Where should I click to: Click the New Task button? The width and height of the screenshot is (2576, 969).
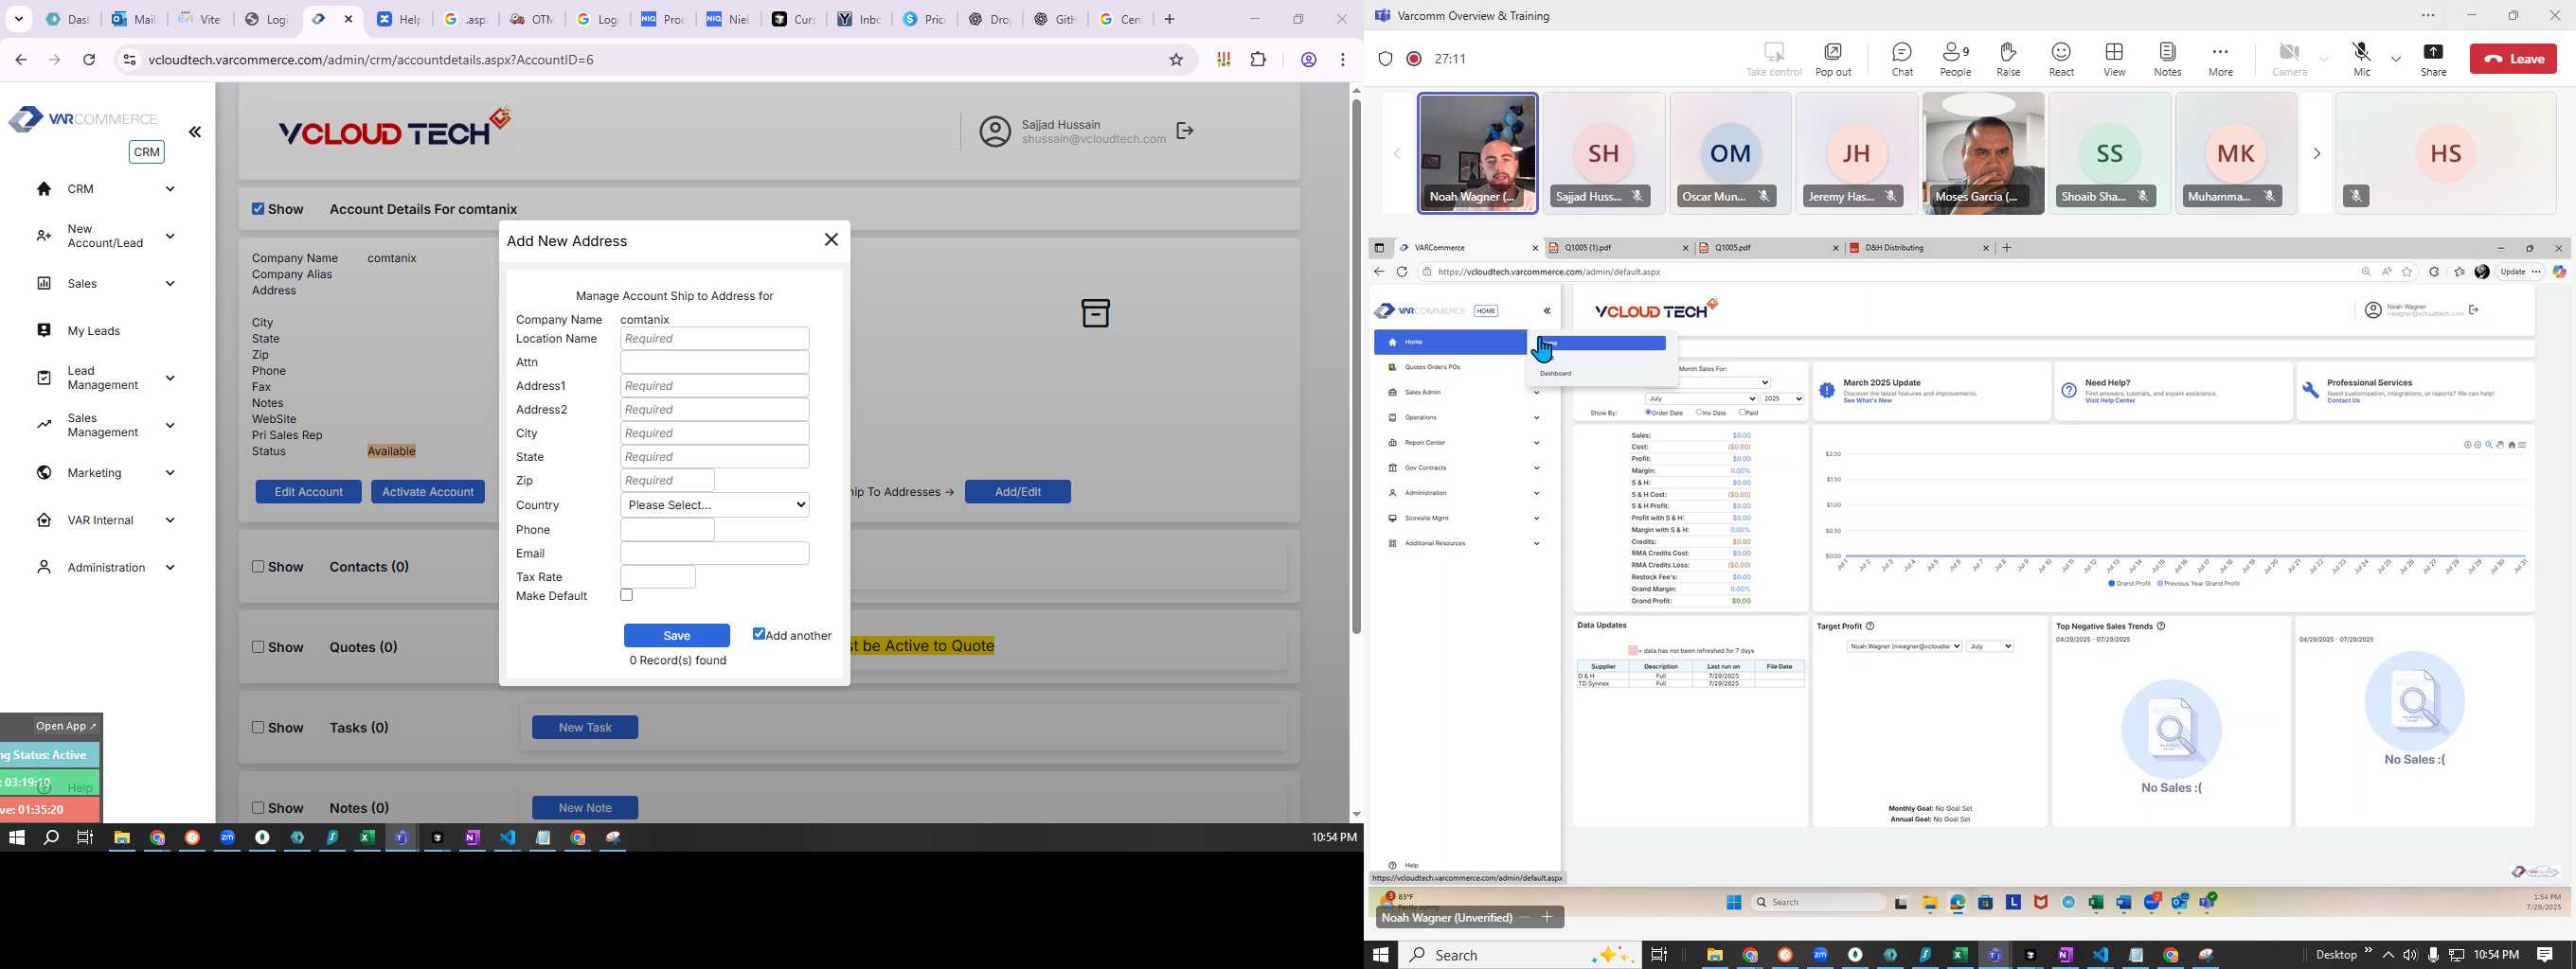point(585,728)
